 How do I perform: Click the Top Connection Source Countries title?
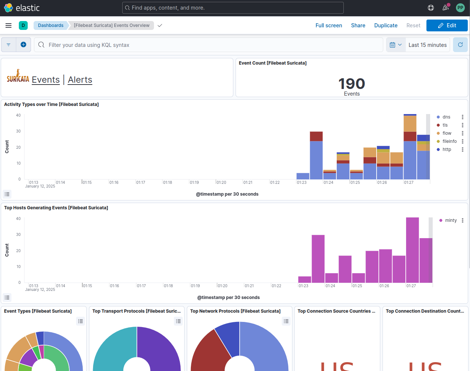tap(336, 311)
